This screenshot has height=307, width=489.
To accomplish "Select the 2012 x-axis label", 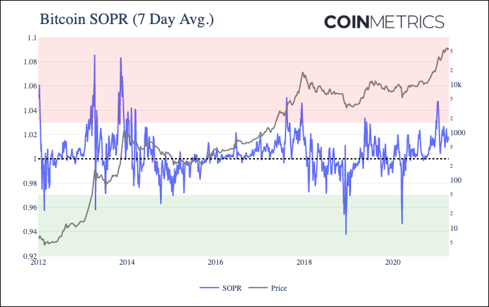I will click(x=38, y=262).
